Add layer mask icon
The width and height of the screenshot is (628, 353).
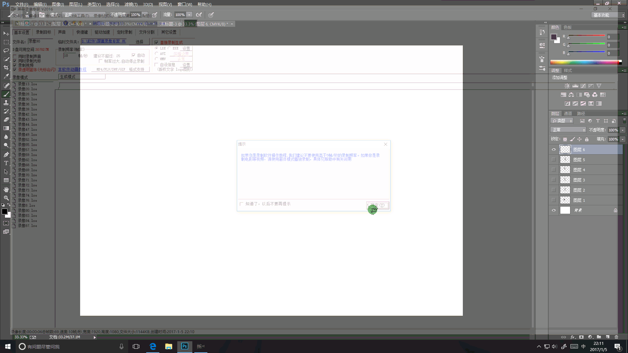coord(581,337)
